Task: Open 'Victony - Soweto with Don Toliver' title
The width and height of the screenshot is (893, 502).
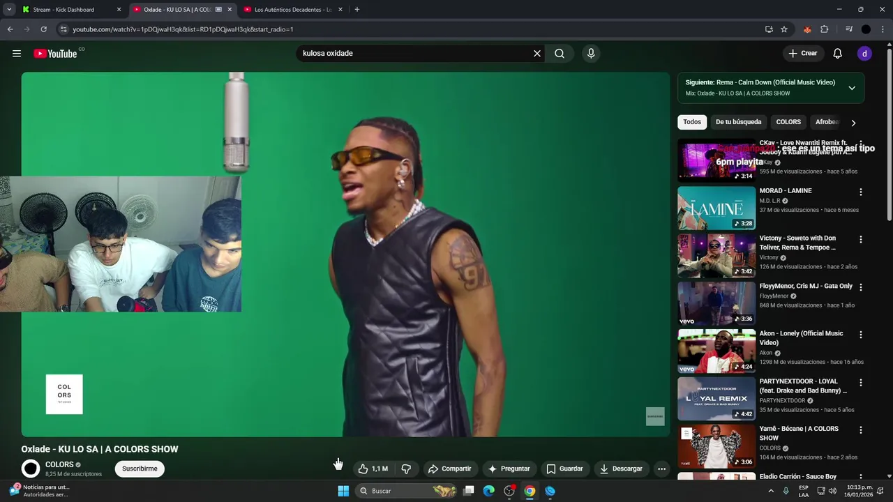Action: [797, 243]
